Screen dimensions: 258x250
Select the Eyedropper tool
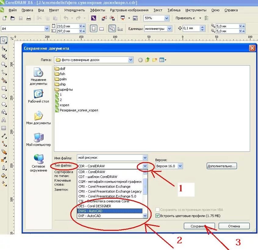[x=4, y=159]
